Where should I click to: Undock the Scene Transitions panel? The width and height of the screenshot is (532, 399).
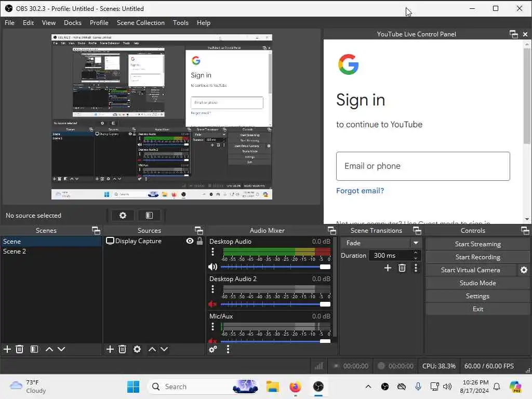417,231
